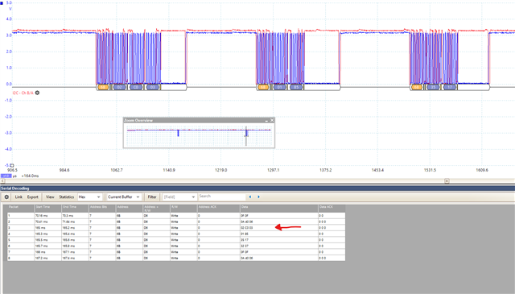Screen dimensions: 515x294
Task: Open the View menu
Action: tap(50, 197)
